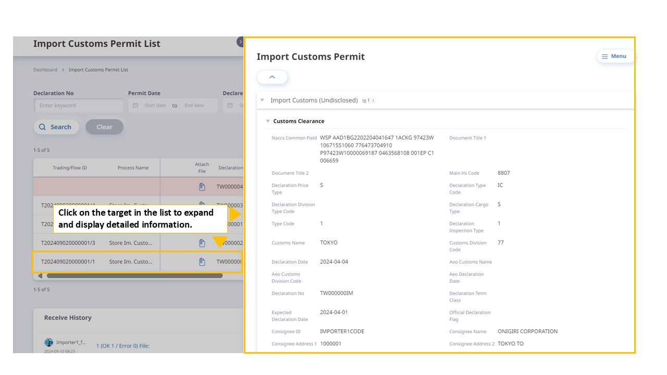Image resolution: width=667 pixels, height=375 pixels.
Task: Click the collapse-up chevron button
Action: [x=272, y=77]
